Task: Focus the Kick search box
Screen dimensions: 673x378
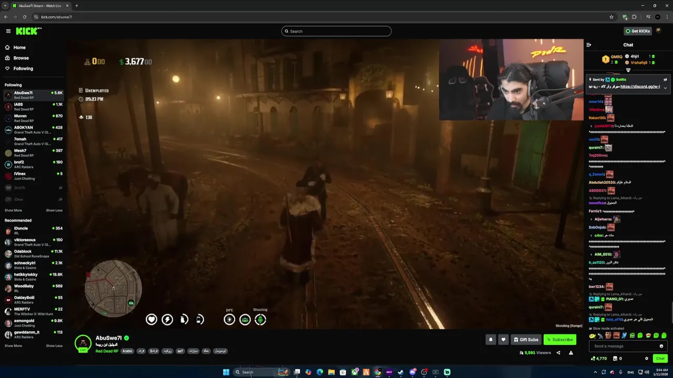Action: click(336, 31)
